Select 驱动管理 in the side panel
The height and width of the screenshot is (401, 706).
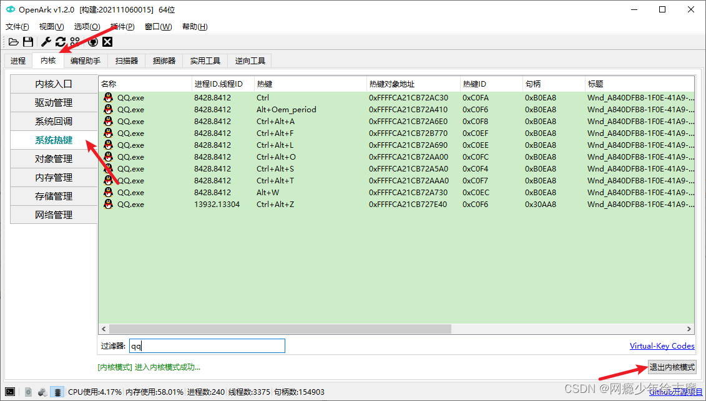click(54, 103)
